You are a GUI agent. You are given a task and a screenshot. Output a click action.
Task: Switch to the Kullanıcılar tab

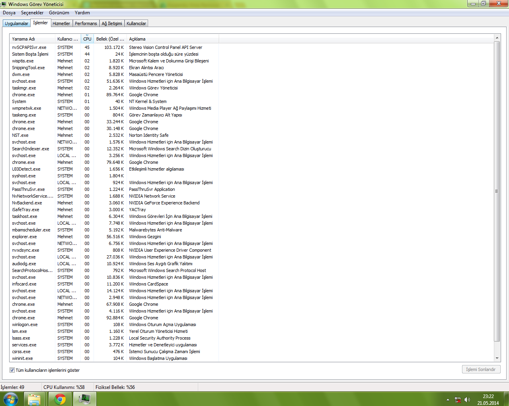pos(136,23)
